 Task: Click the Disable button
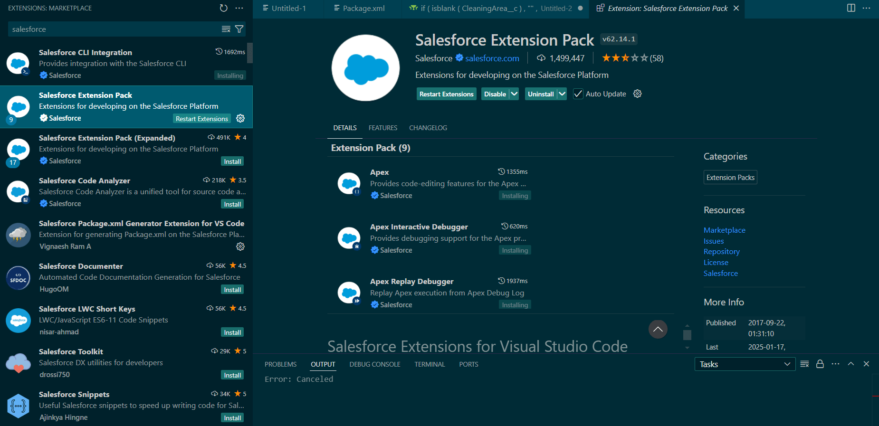(x=495, y=94)
